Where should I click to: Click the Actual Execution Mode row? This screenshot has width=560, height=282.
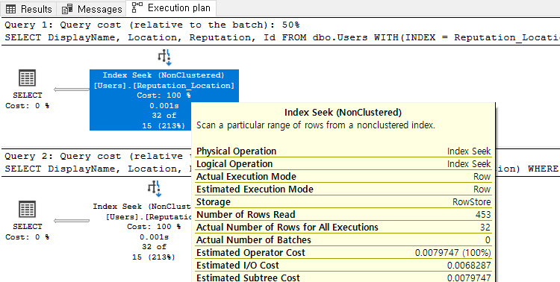click(x=343, y=176)
